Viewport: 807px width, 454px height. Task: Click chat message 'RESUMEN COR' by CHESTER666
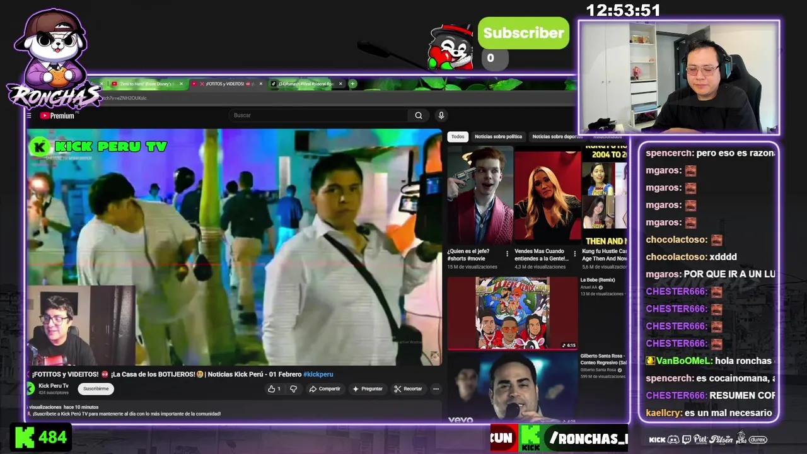[x=742, y=395]
